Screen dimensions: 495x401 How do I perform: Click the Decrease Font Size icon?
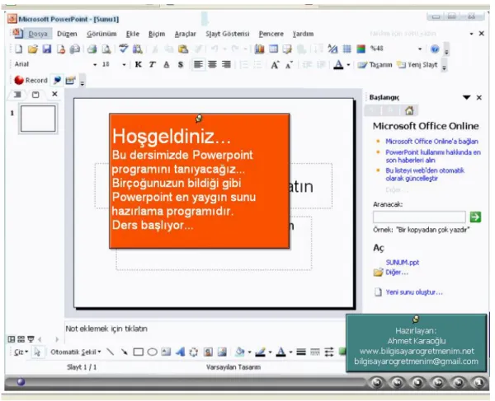[x=289, y=65]
